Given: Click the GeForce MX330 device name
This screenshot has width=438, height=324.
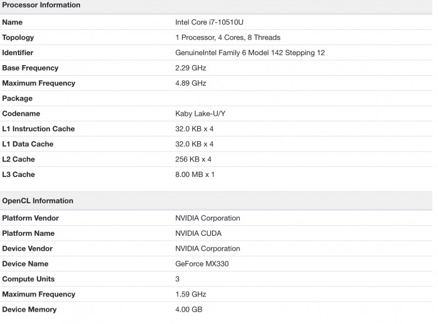Looking at the screenshot, I should (201, 264).
